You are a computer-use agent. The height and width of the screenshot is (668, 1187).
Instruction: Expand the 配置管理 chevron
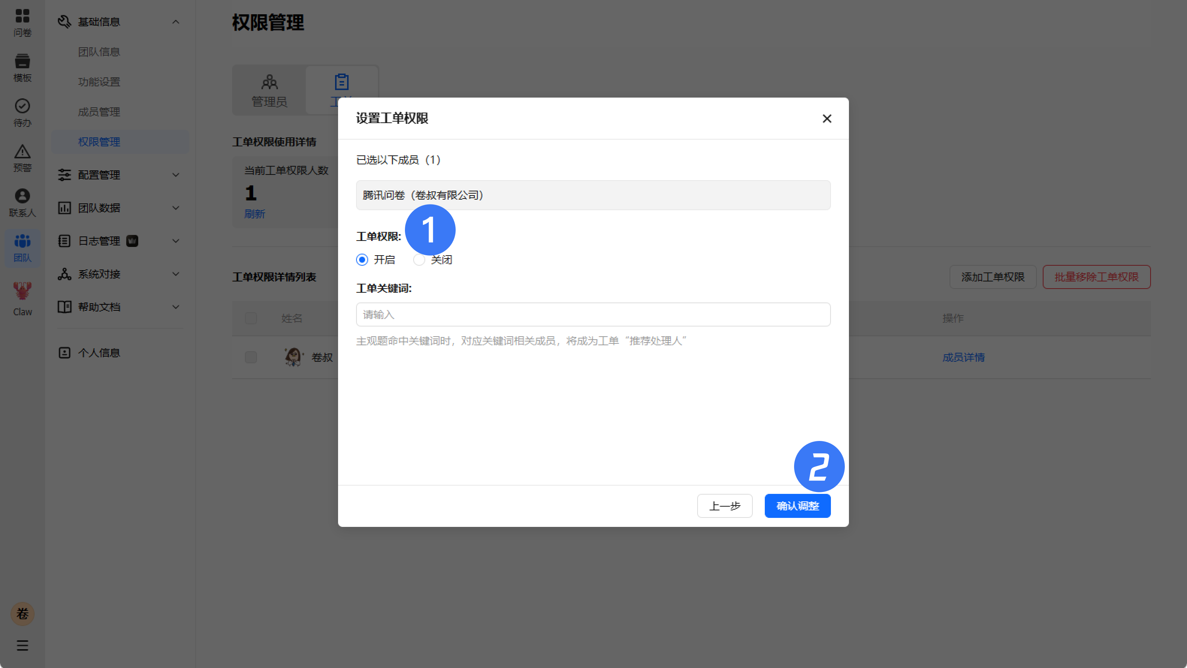tap(175, 175)
